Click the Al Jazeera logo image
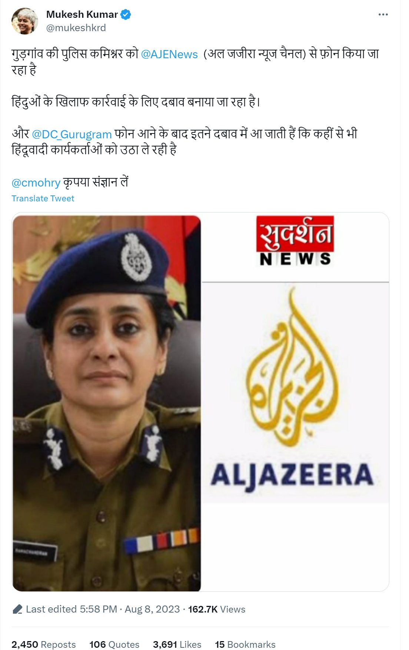 coord(295,393)
